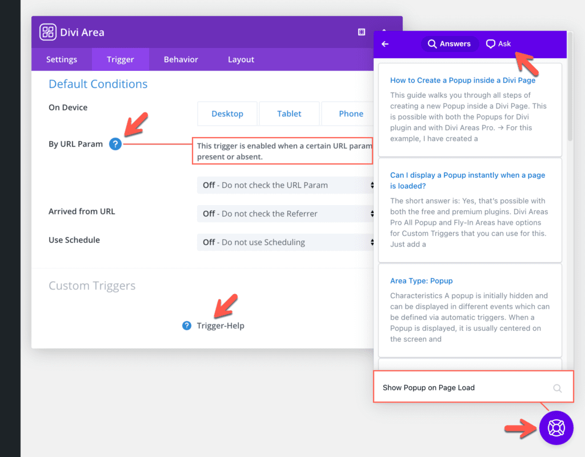
Task: Click the 'Divi Area' panel title
Action: tap(82, 33)
